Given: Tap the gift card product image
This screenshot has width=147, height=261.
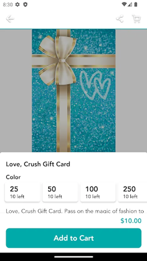Looking at the screenshot, I should 74,90.
